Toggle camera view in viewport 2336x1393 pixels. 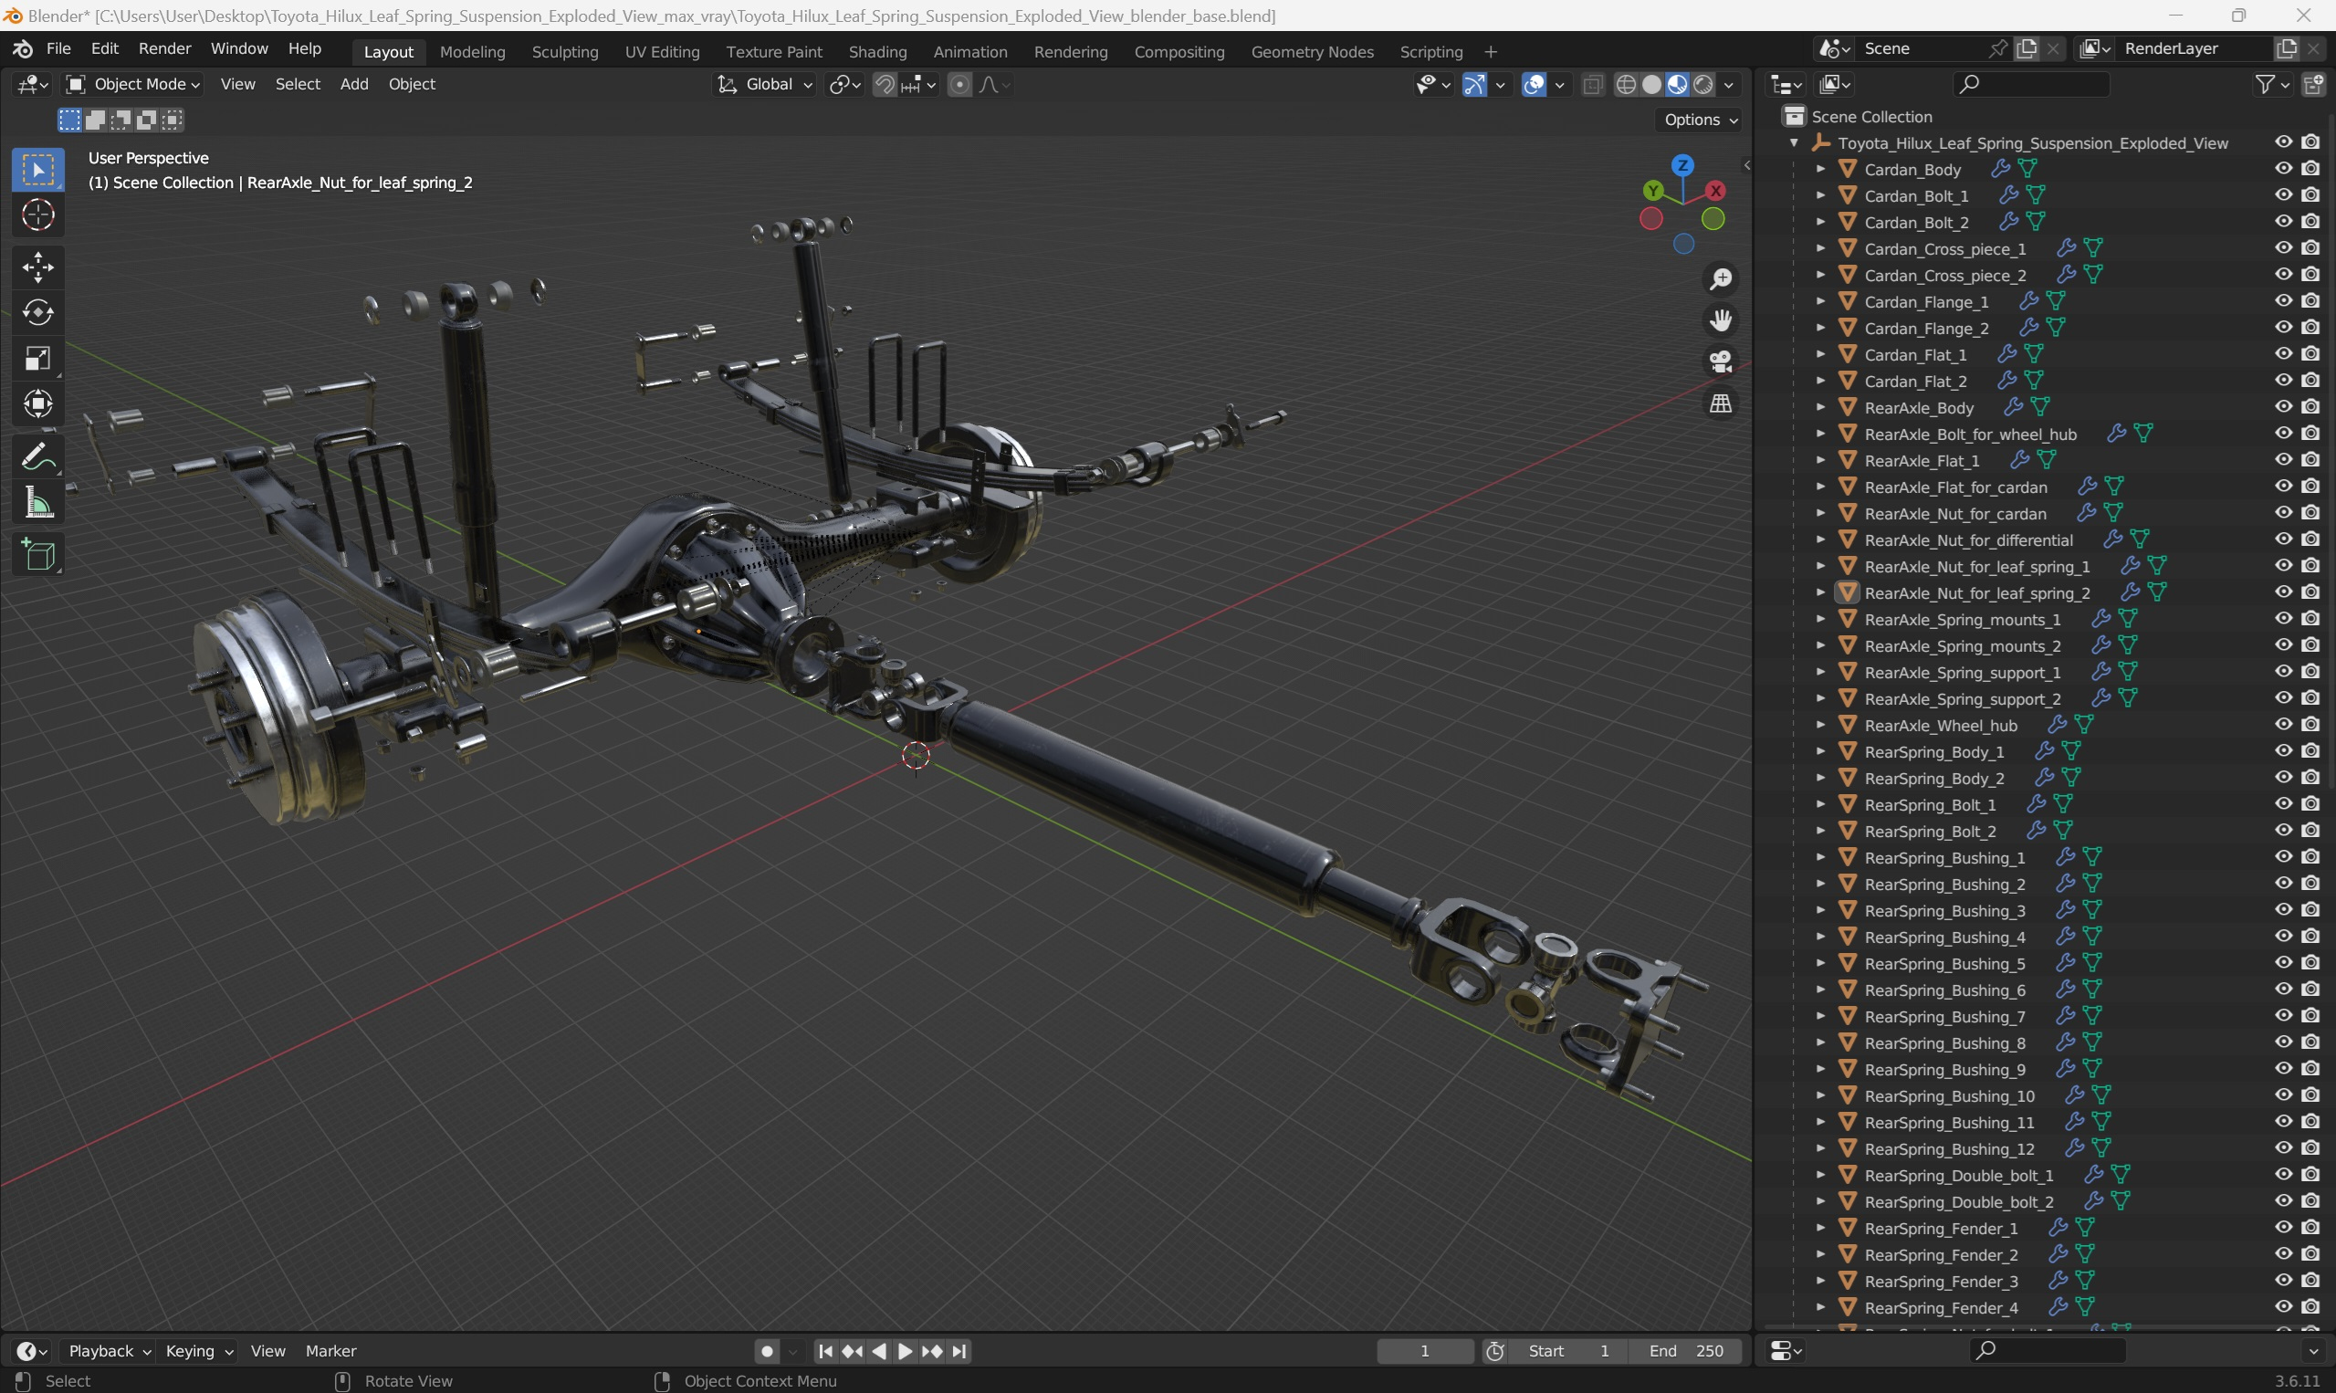(x=1721, y=362)
